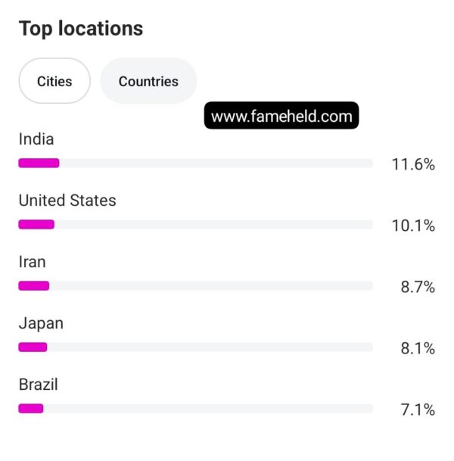Open the www.fameheld.com watermark link
This screenshot has width=454, height=461.
pos(281,117)
